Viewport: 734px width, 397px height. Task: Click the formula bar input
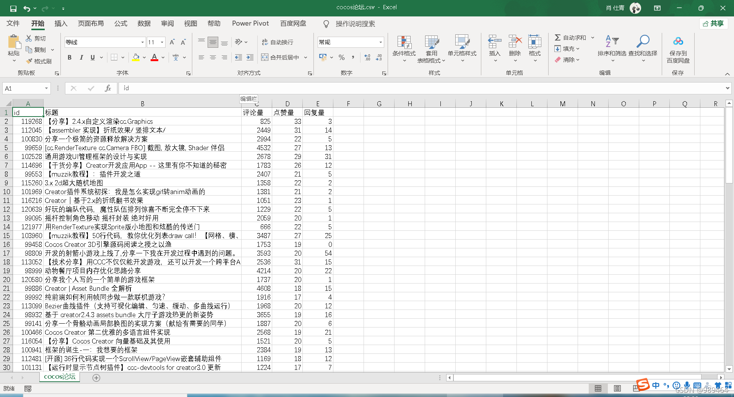click(422, 88)
